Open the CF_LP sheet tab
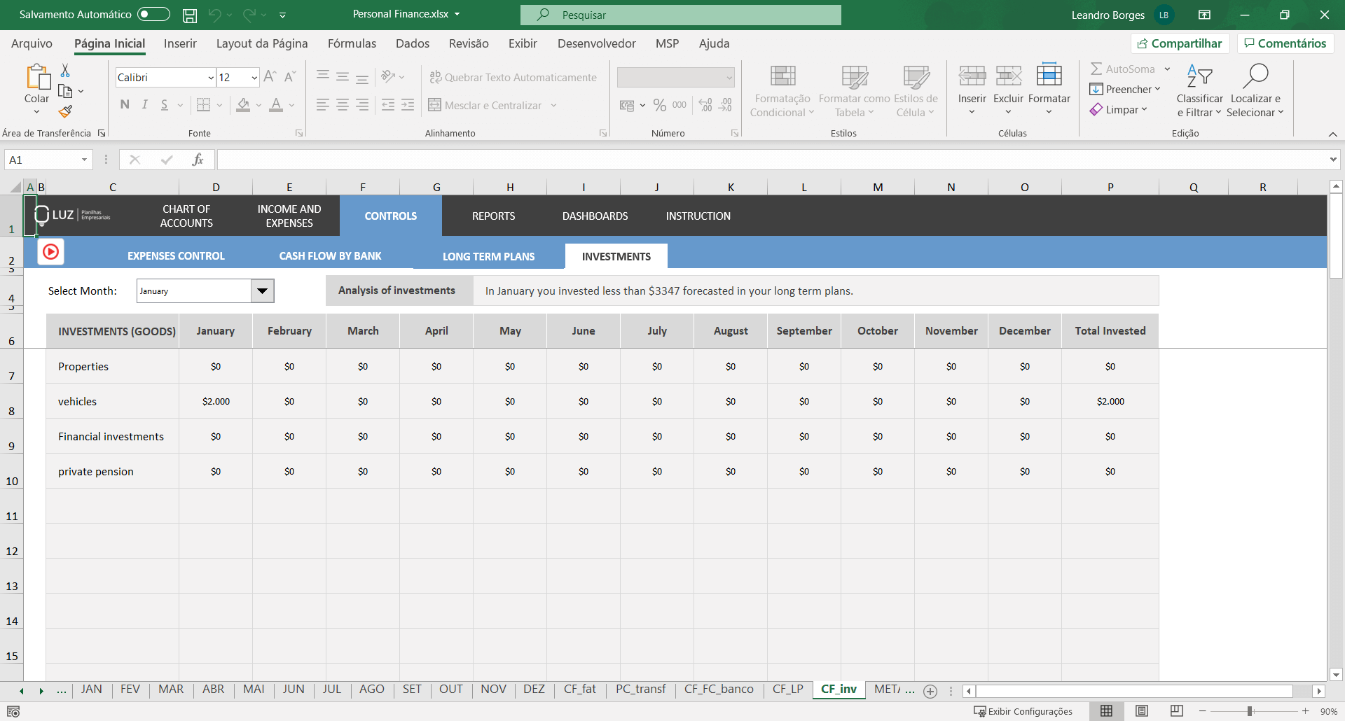 point(787,689)
